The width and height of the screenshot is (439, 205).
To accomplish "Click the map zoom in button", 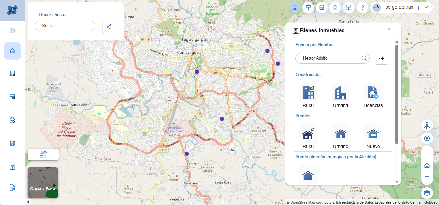I will pos(427,154).
